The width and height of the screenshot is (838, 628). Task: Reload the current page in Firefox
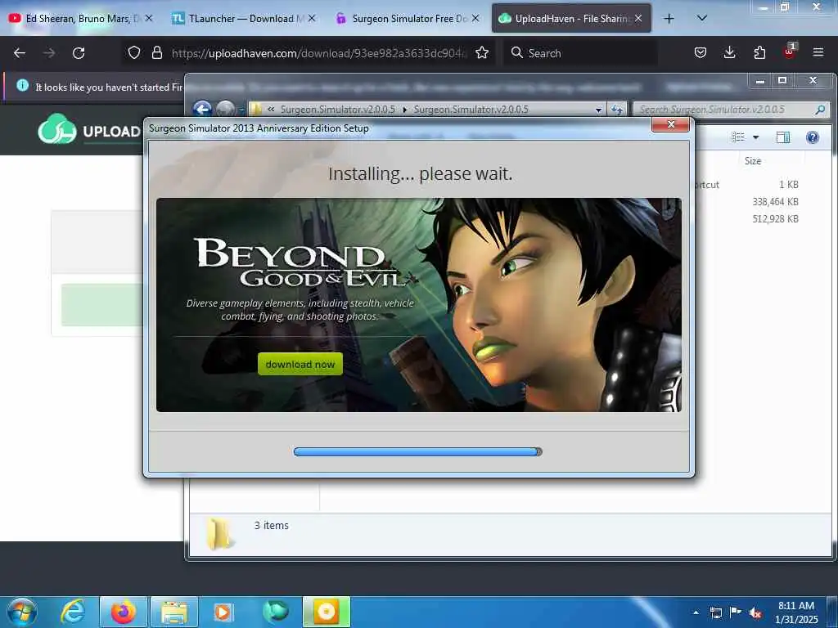[79, 53]
